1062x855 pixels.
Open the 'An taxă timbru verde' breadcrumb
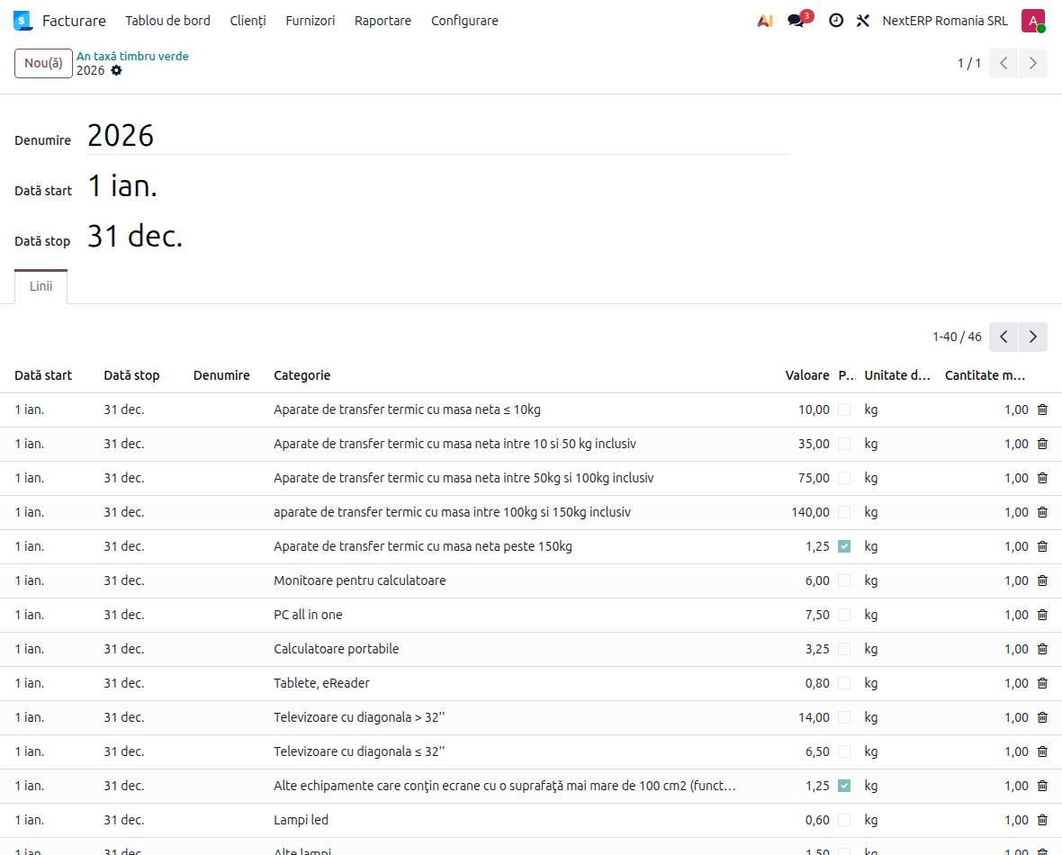point(133,56)
